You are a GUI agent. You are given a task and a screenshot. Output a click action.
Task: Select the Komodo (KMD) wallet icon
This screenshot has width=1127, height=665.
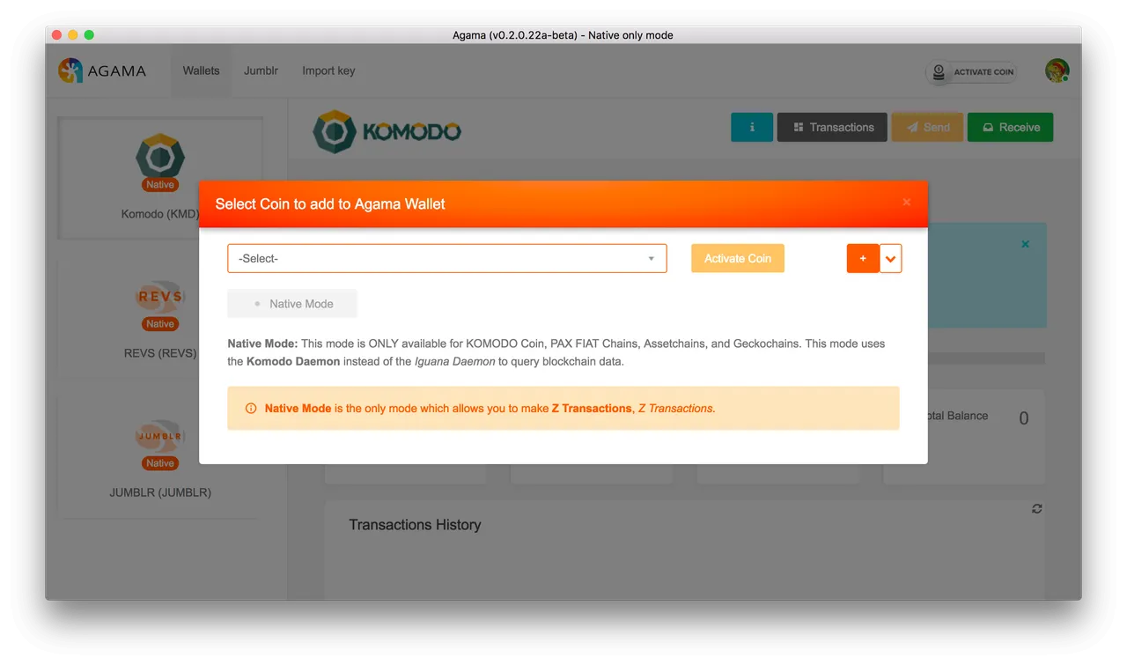point(160,156)
